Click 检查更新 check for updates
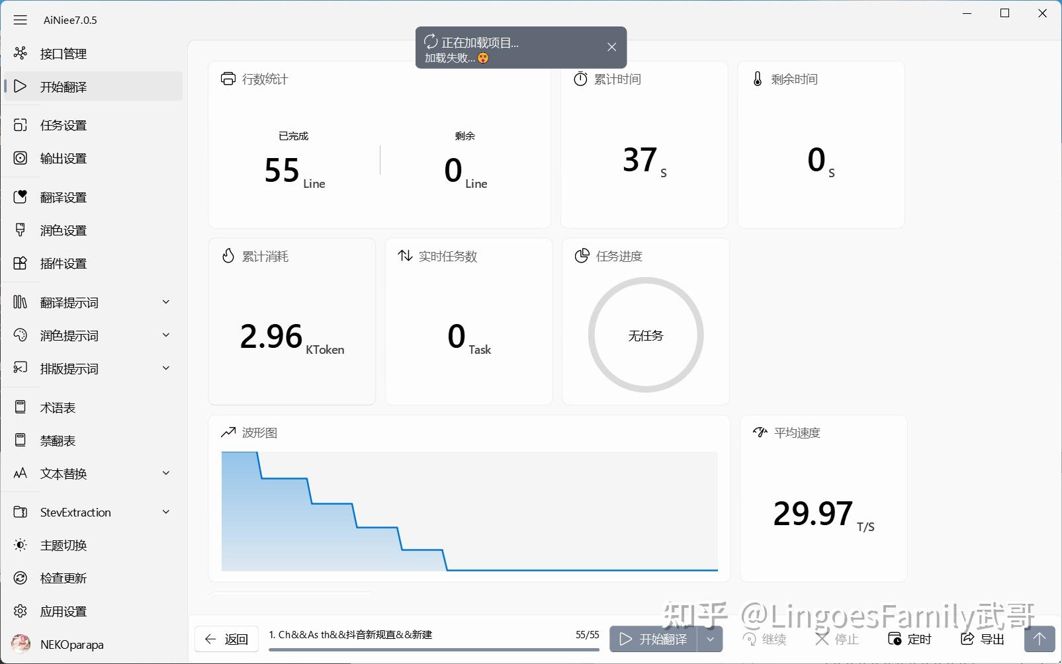This screenshot has width=1062, height=664. pos(93,578)
